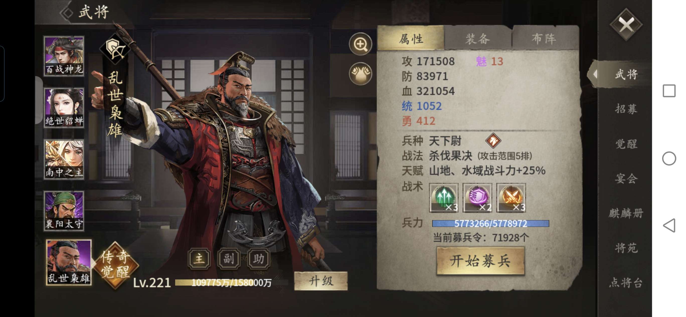Tap the purple shield tactic icon

477,198
